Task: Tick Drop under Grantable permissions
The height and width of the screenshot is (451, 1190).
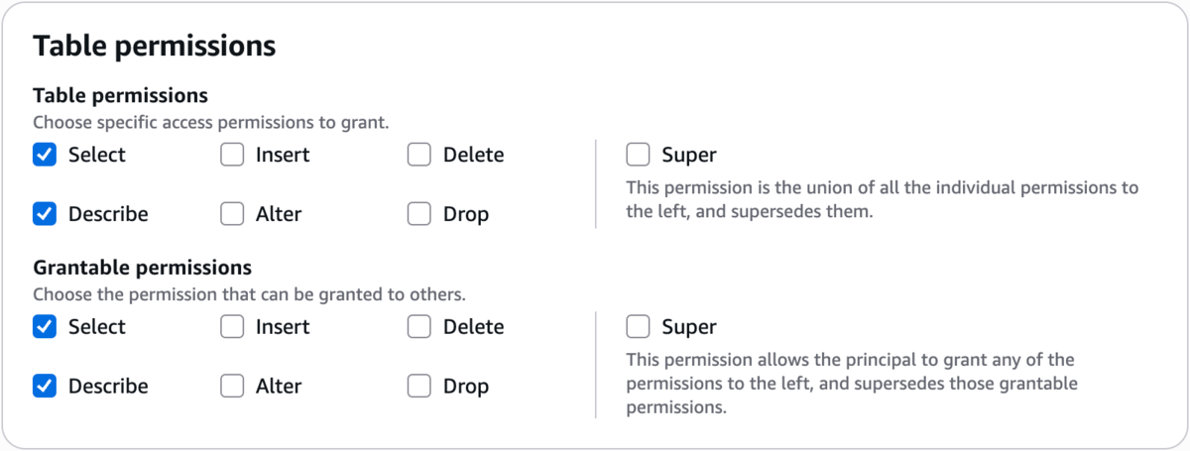Action: click(419, 387)
